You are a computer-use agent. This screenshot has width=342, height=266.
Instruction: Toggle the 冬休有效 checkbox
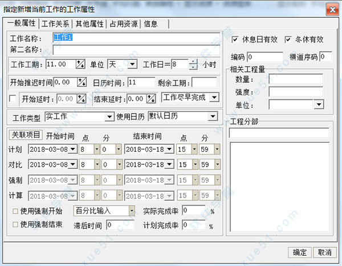pyautogui.click(x=288, y=40)
